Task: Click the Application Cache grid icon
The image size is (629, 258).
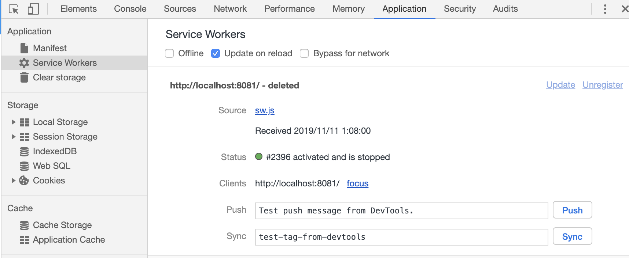Action: 24,240
